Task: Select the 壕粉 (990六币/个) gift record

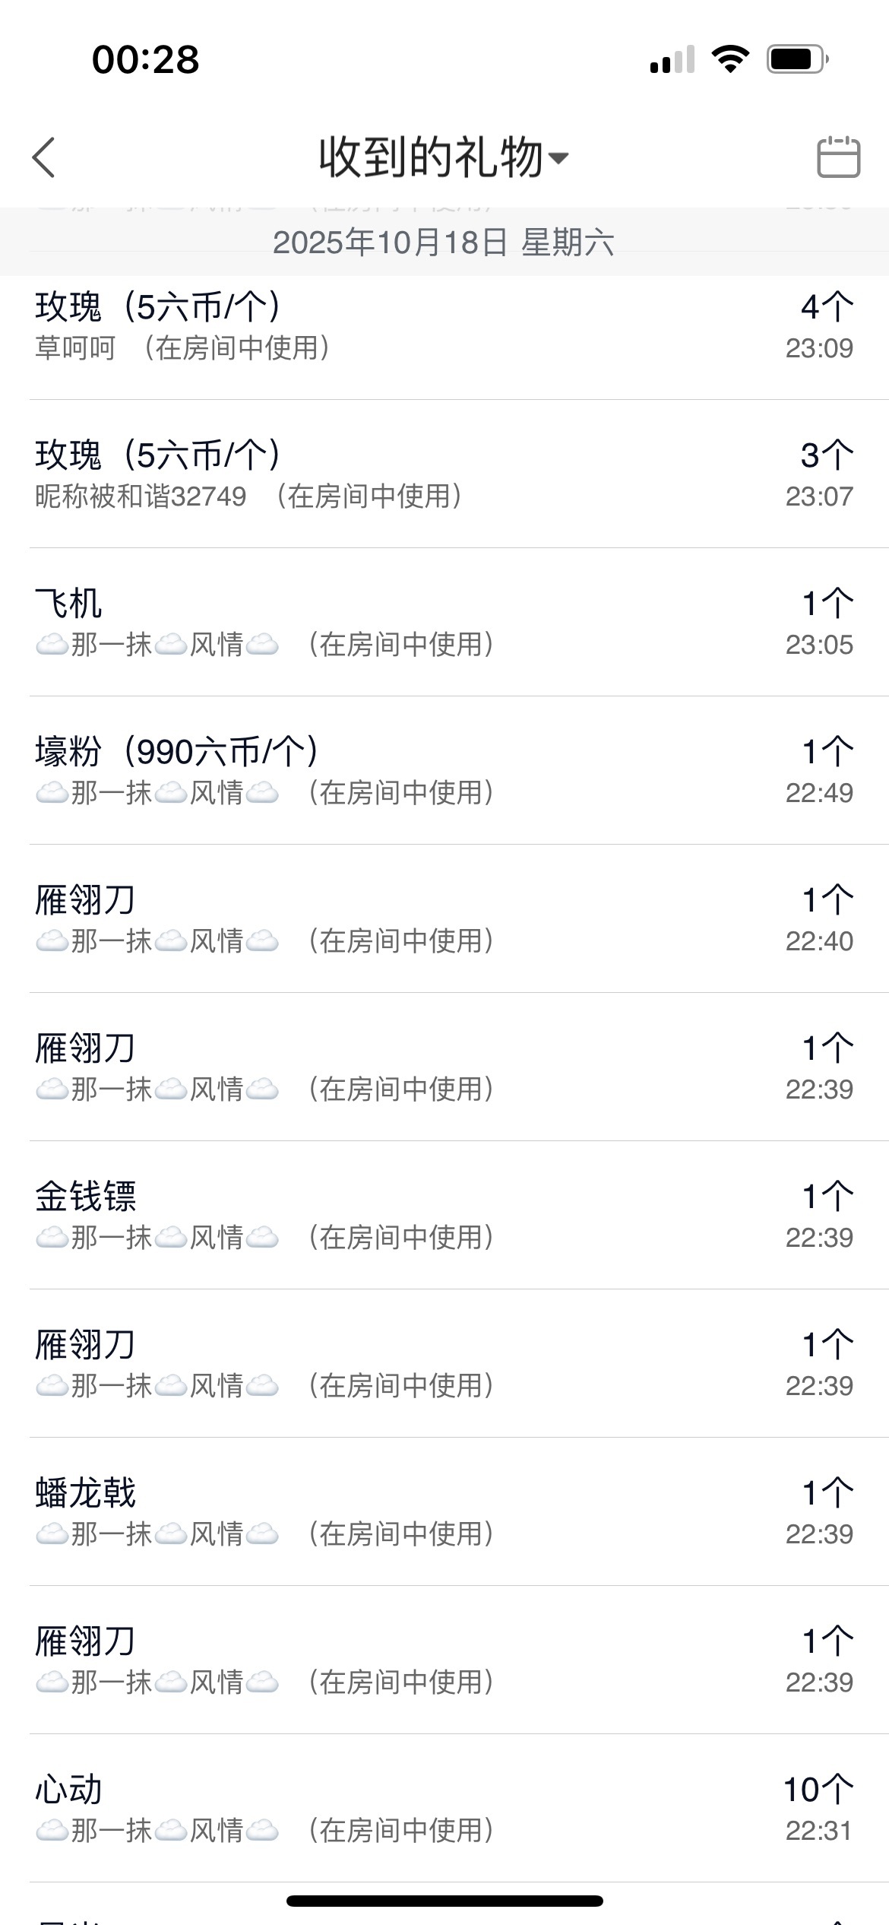Action: (443, 770)
